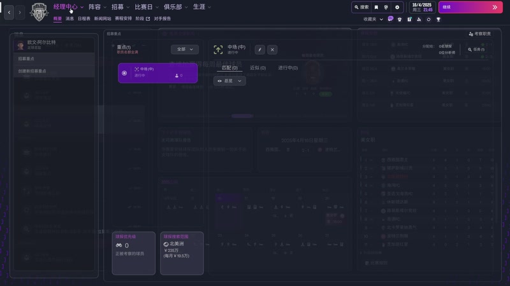Switch to the 日程表 tab
The image size is (510, 286).
pos(84,19)
